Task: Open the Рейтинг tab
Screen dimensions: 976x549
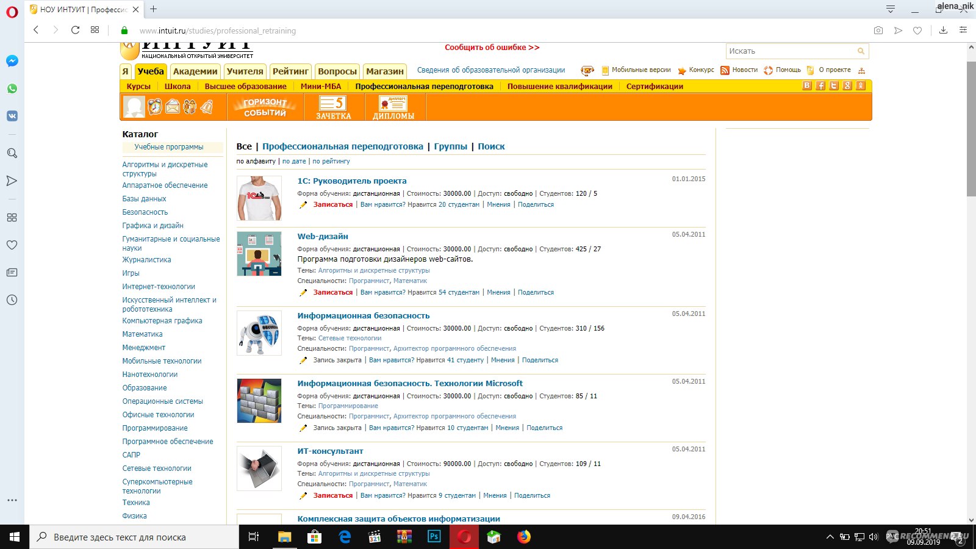Action: [290, 71]
